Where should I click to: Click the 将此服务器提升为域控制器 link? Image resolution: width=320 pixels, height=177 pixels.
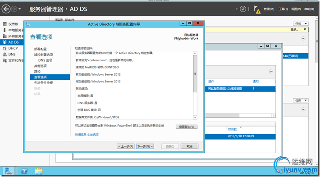(225, 89)
